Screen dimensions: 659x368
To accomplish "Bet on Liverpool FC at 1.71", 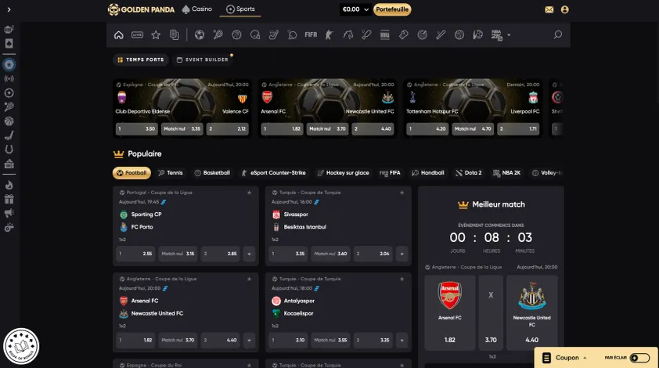I will [x=518, y=128].
